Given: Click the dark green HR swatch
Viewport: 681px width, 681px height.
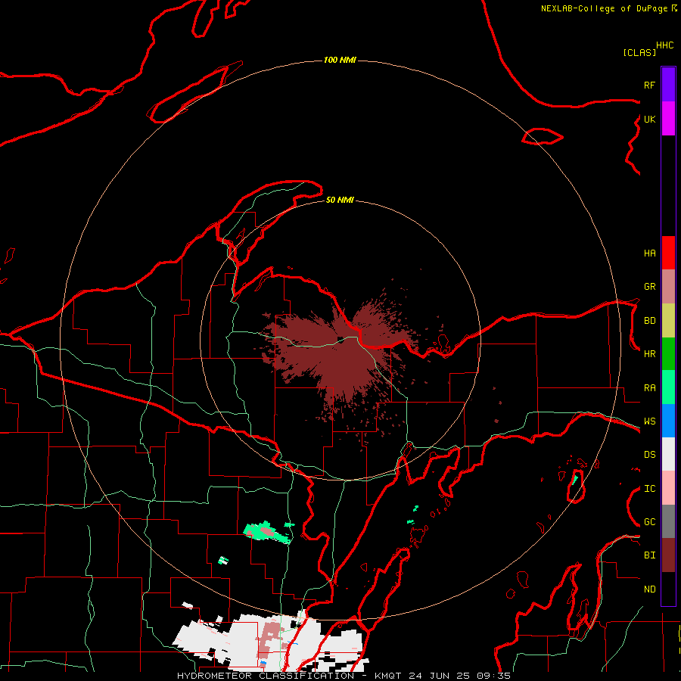Looking at the screenshot, I should click(x=668, y=354).
